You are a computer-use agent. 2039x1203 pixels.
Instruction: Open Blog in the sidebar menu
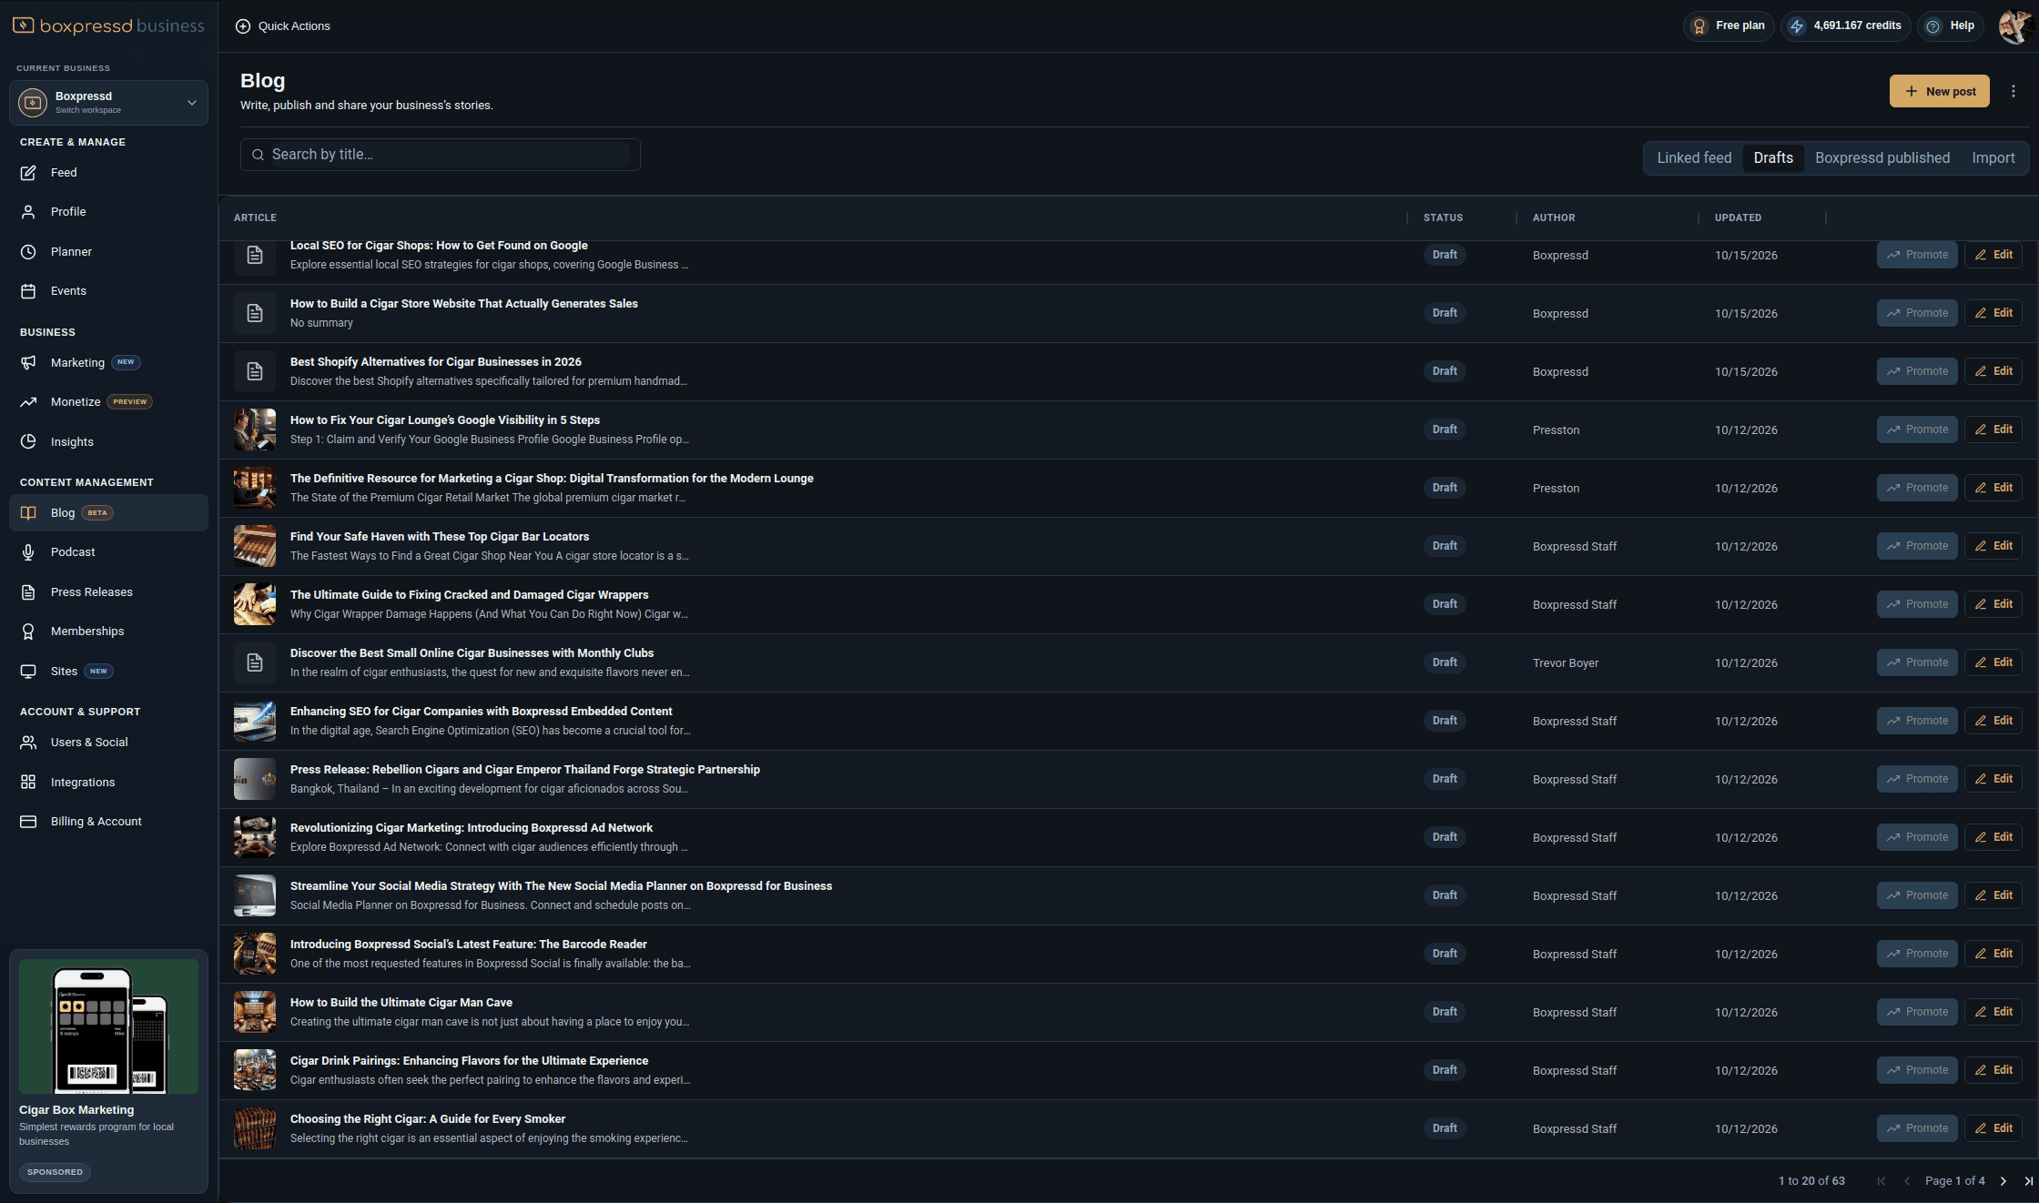[108, 513]
